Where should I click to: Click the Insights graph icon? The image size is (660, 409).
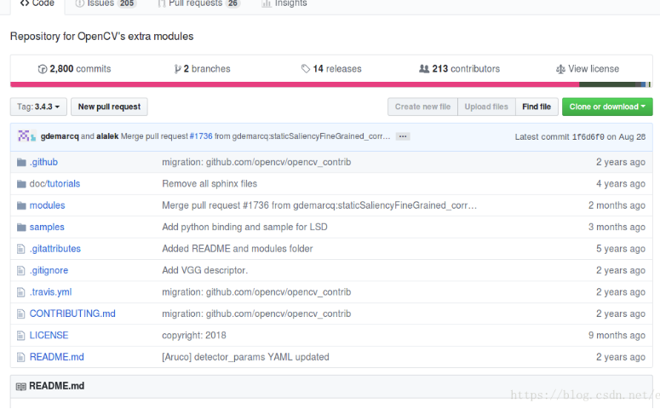[266, 3]
